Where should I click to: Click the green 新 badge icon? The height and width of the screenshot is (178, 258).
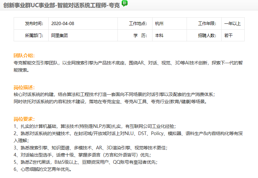125,3
